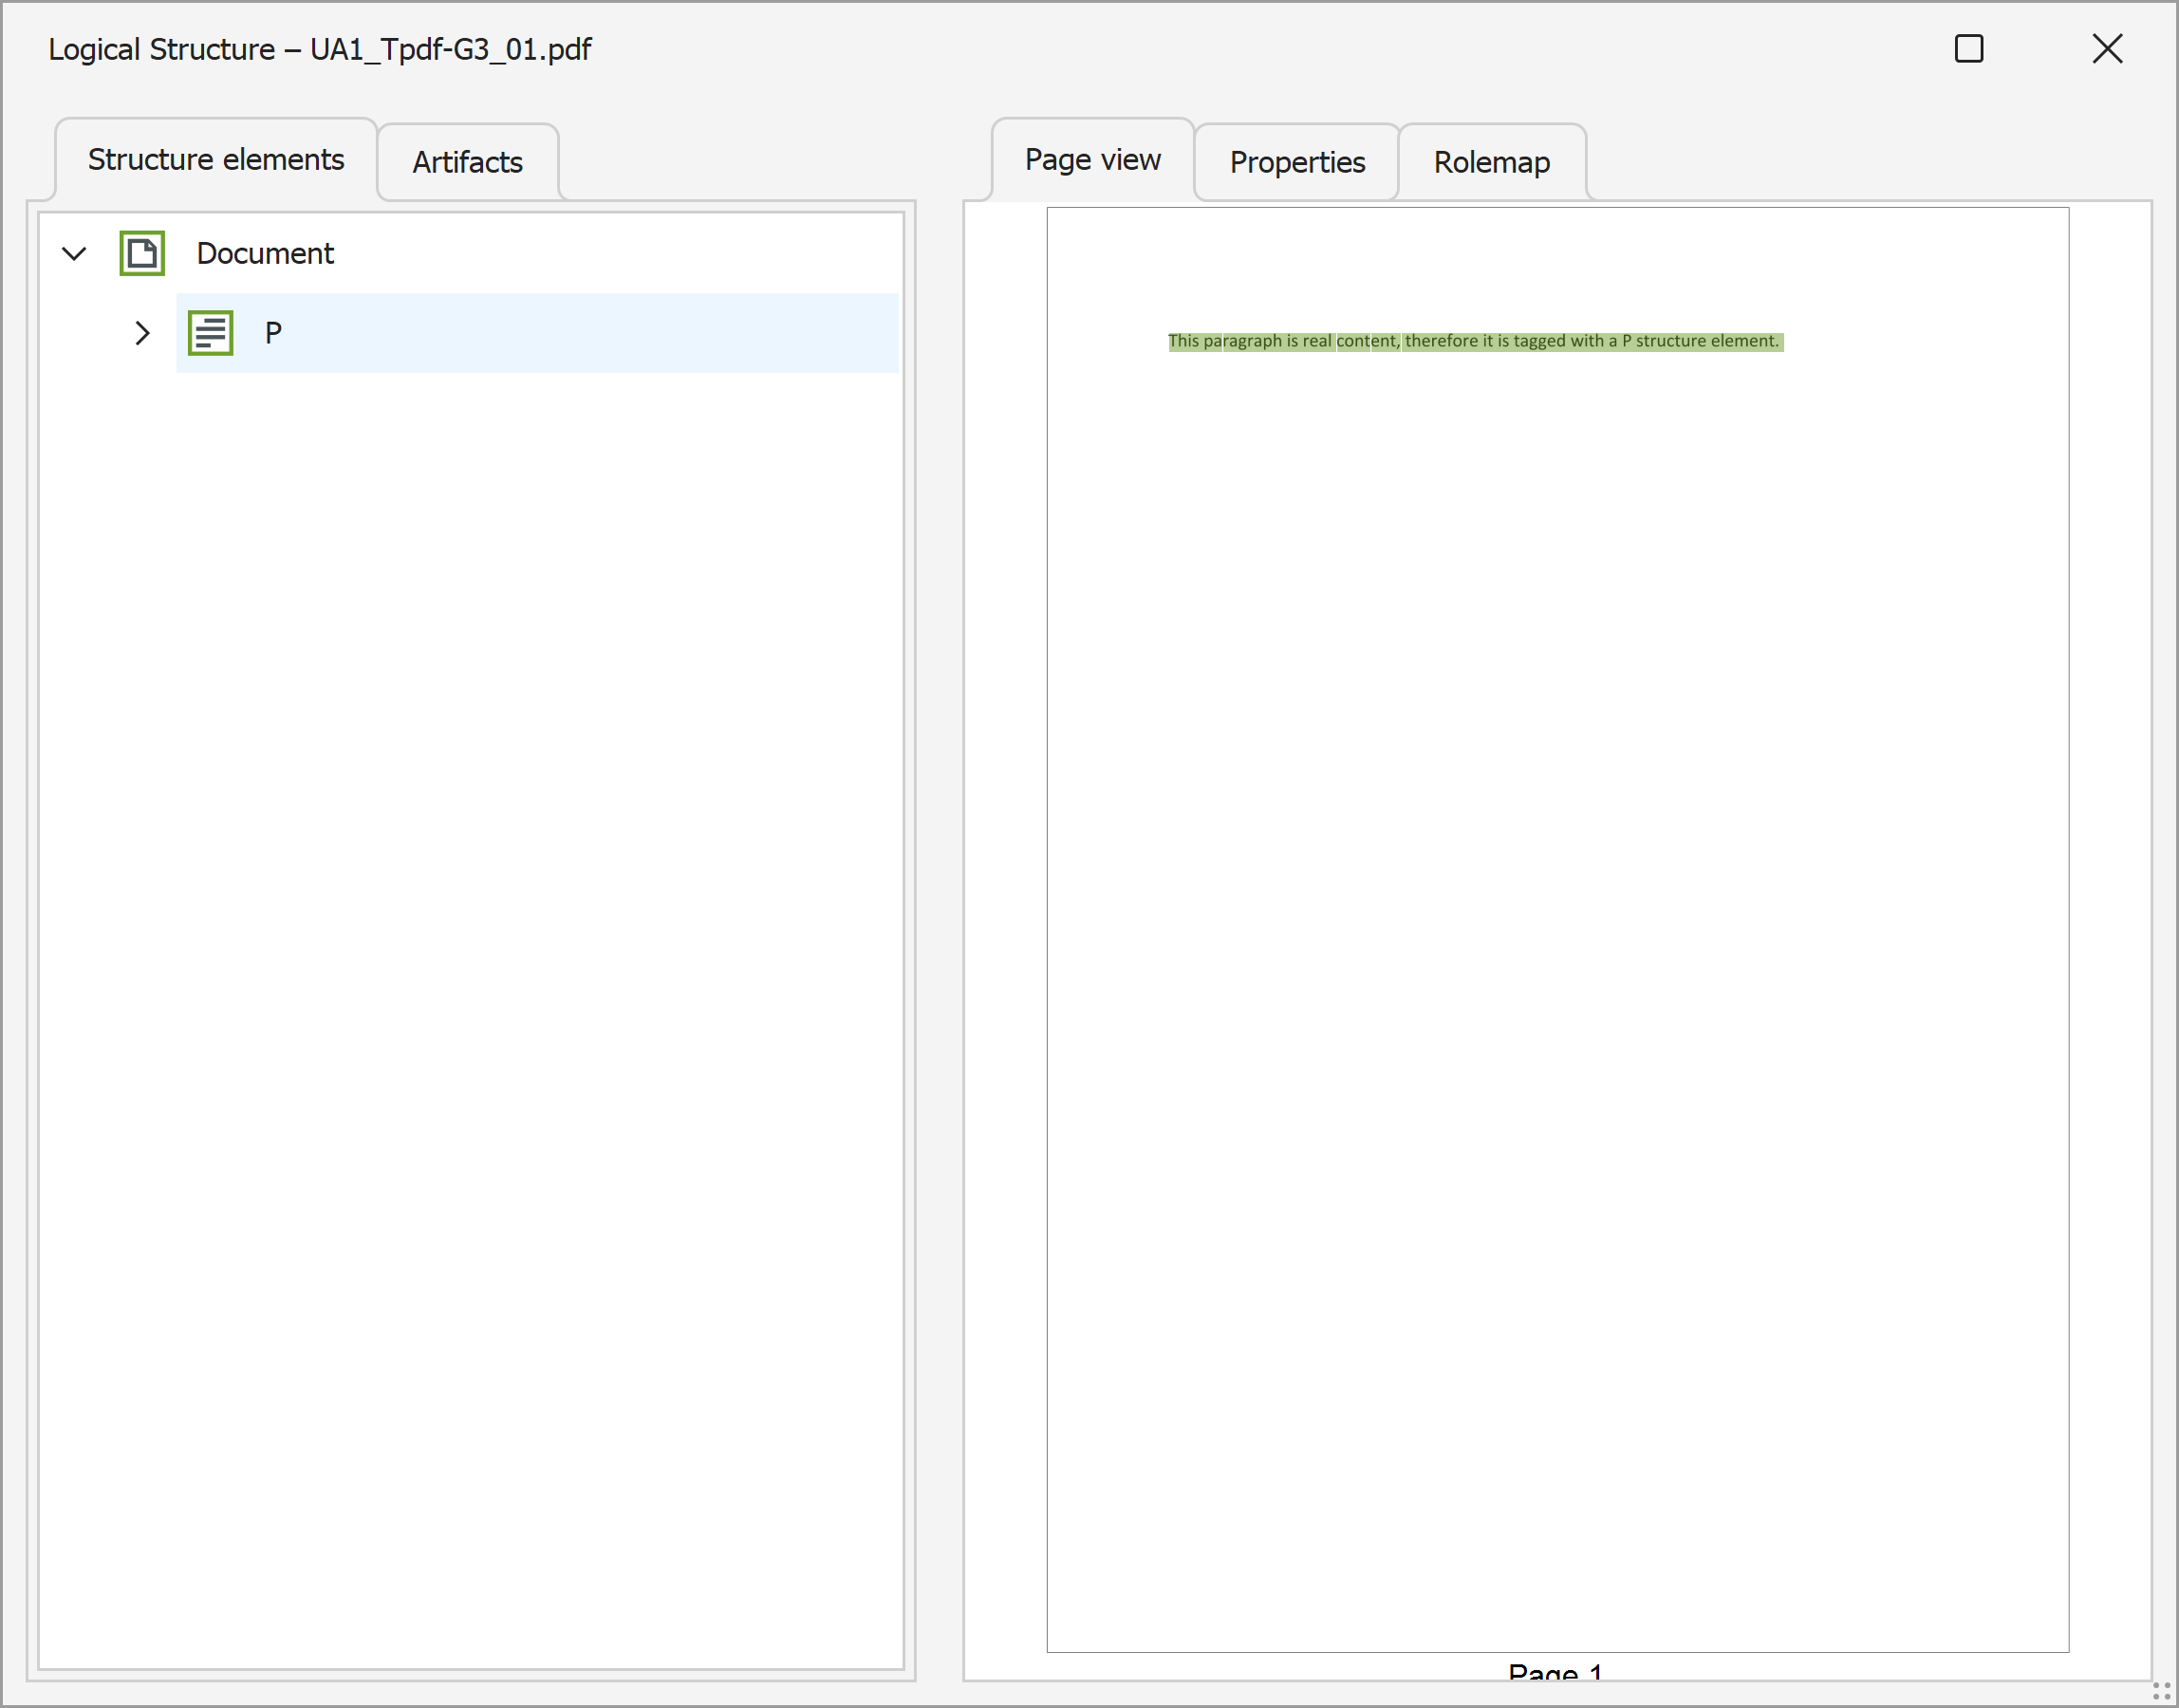This screenshot has width=2179, height=1708.
Task: Click the word 'paragraph' in page preview
Action: click(x=1242, y=341)
